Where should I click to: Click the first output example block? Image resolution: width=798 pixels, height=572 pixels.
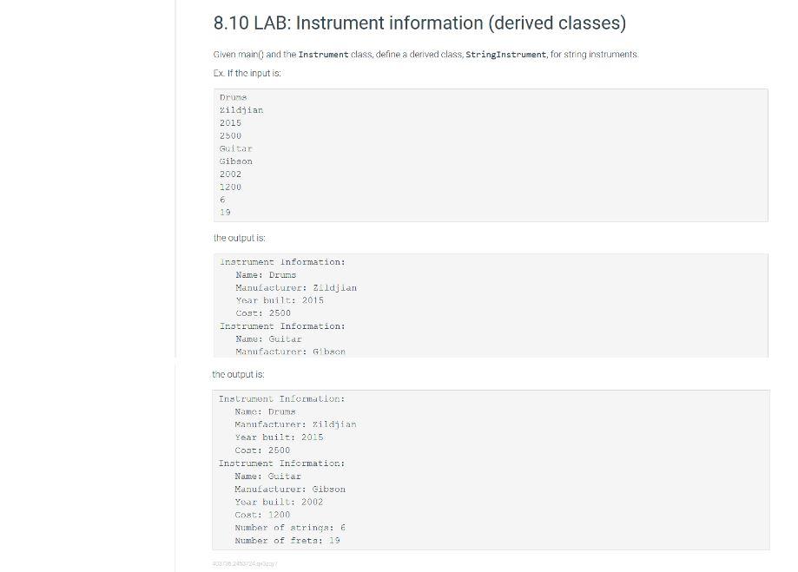click(x=491, y=302)
